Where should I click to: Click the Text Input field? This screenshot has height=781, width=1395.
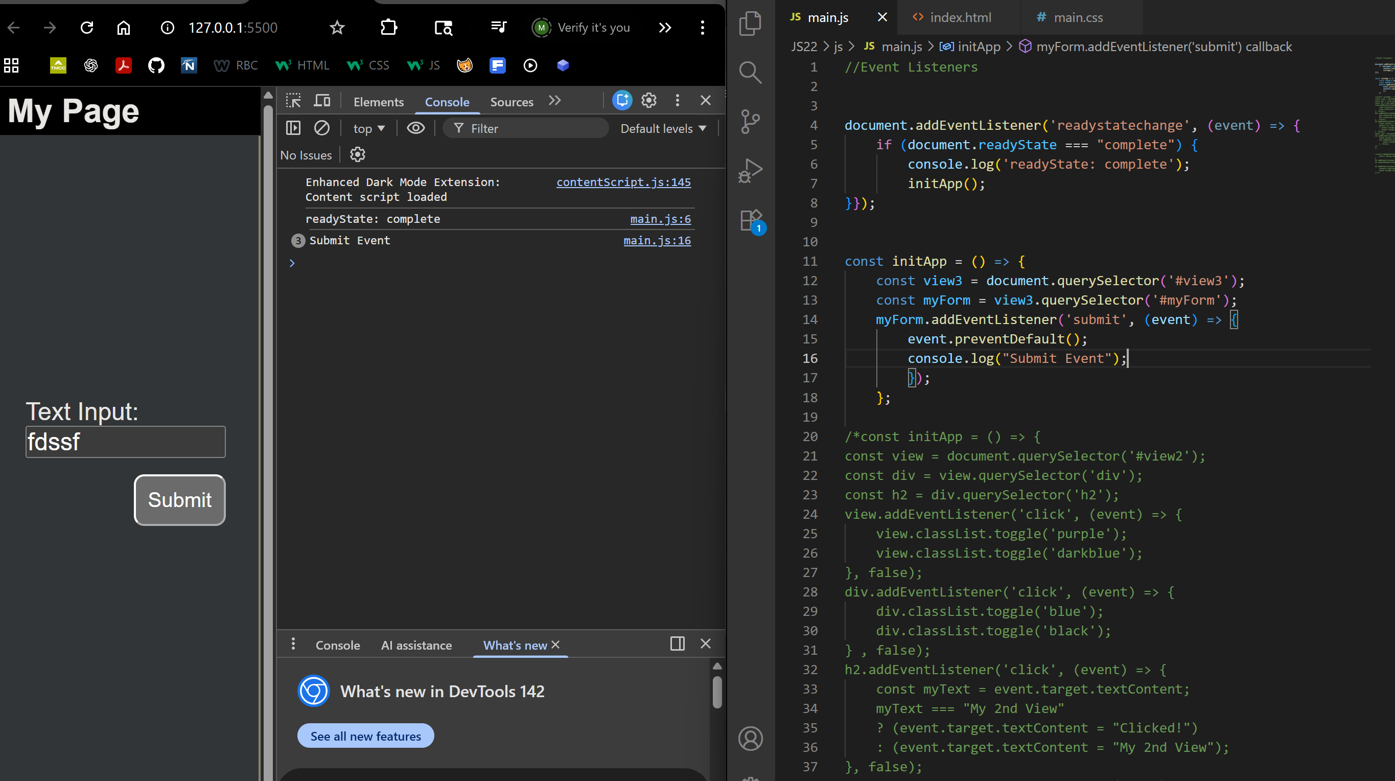point(126,442)
